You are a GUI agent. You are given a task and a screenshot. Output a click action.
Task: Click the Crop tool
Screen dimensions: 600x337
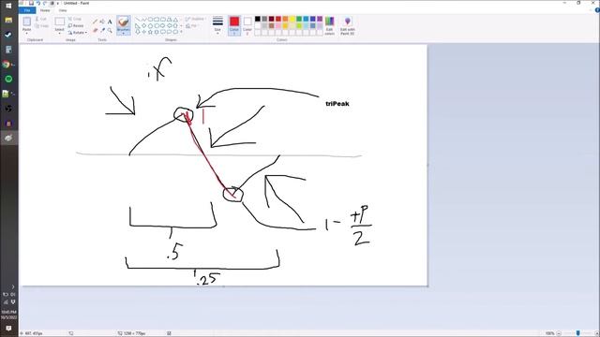[x=75, y=19]
